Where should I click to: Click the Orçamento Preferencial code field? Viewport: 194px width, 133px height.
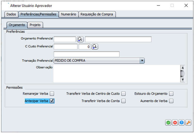tap(65, 39)
